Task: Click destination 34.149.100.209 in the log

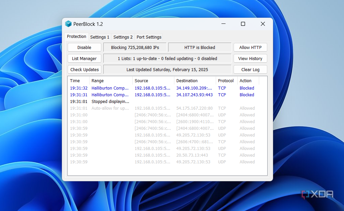Action: 194,88
